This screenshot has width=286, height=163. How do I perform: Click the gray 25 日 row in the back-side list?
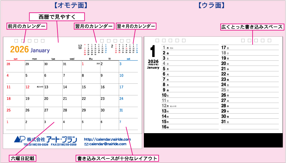tap(250, 90)
